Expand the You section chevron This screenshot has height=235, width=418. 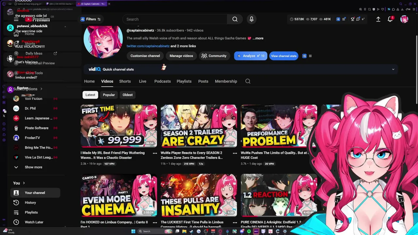24,183
